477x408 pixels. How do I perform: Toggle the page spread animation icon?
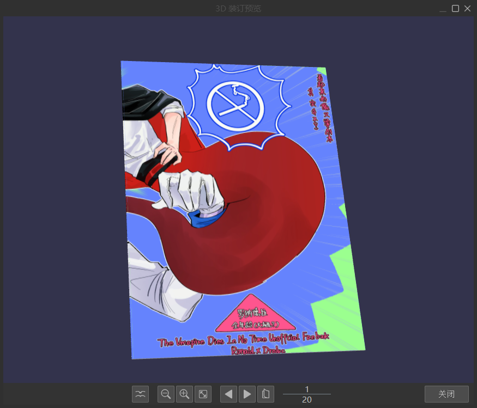pyautogui.click(x=140, y=394)
